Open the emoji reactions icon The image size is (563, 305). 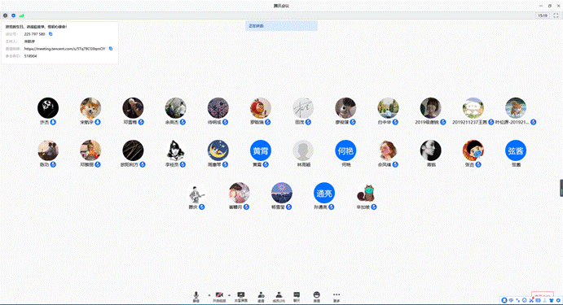pyautogui.click(x=316, y=297)
